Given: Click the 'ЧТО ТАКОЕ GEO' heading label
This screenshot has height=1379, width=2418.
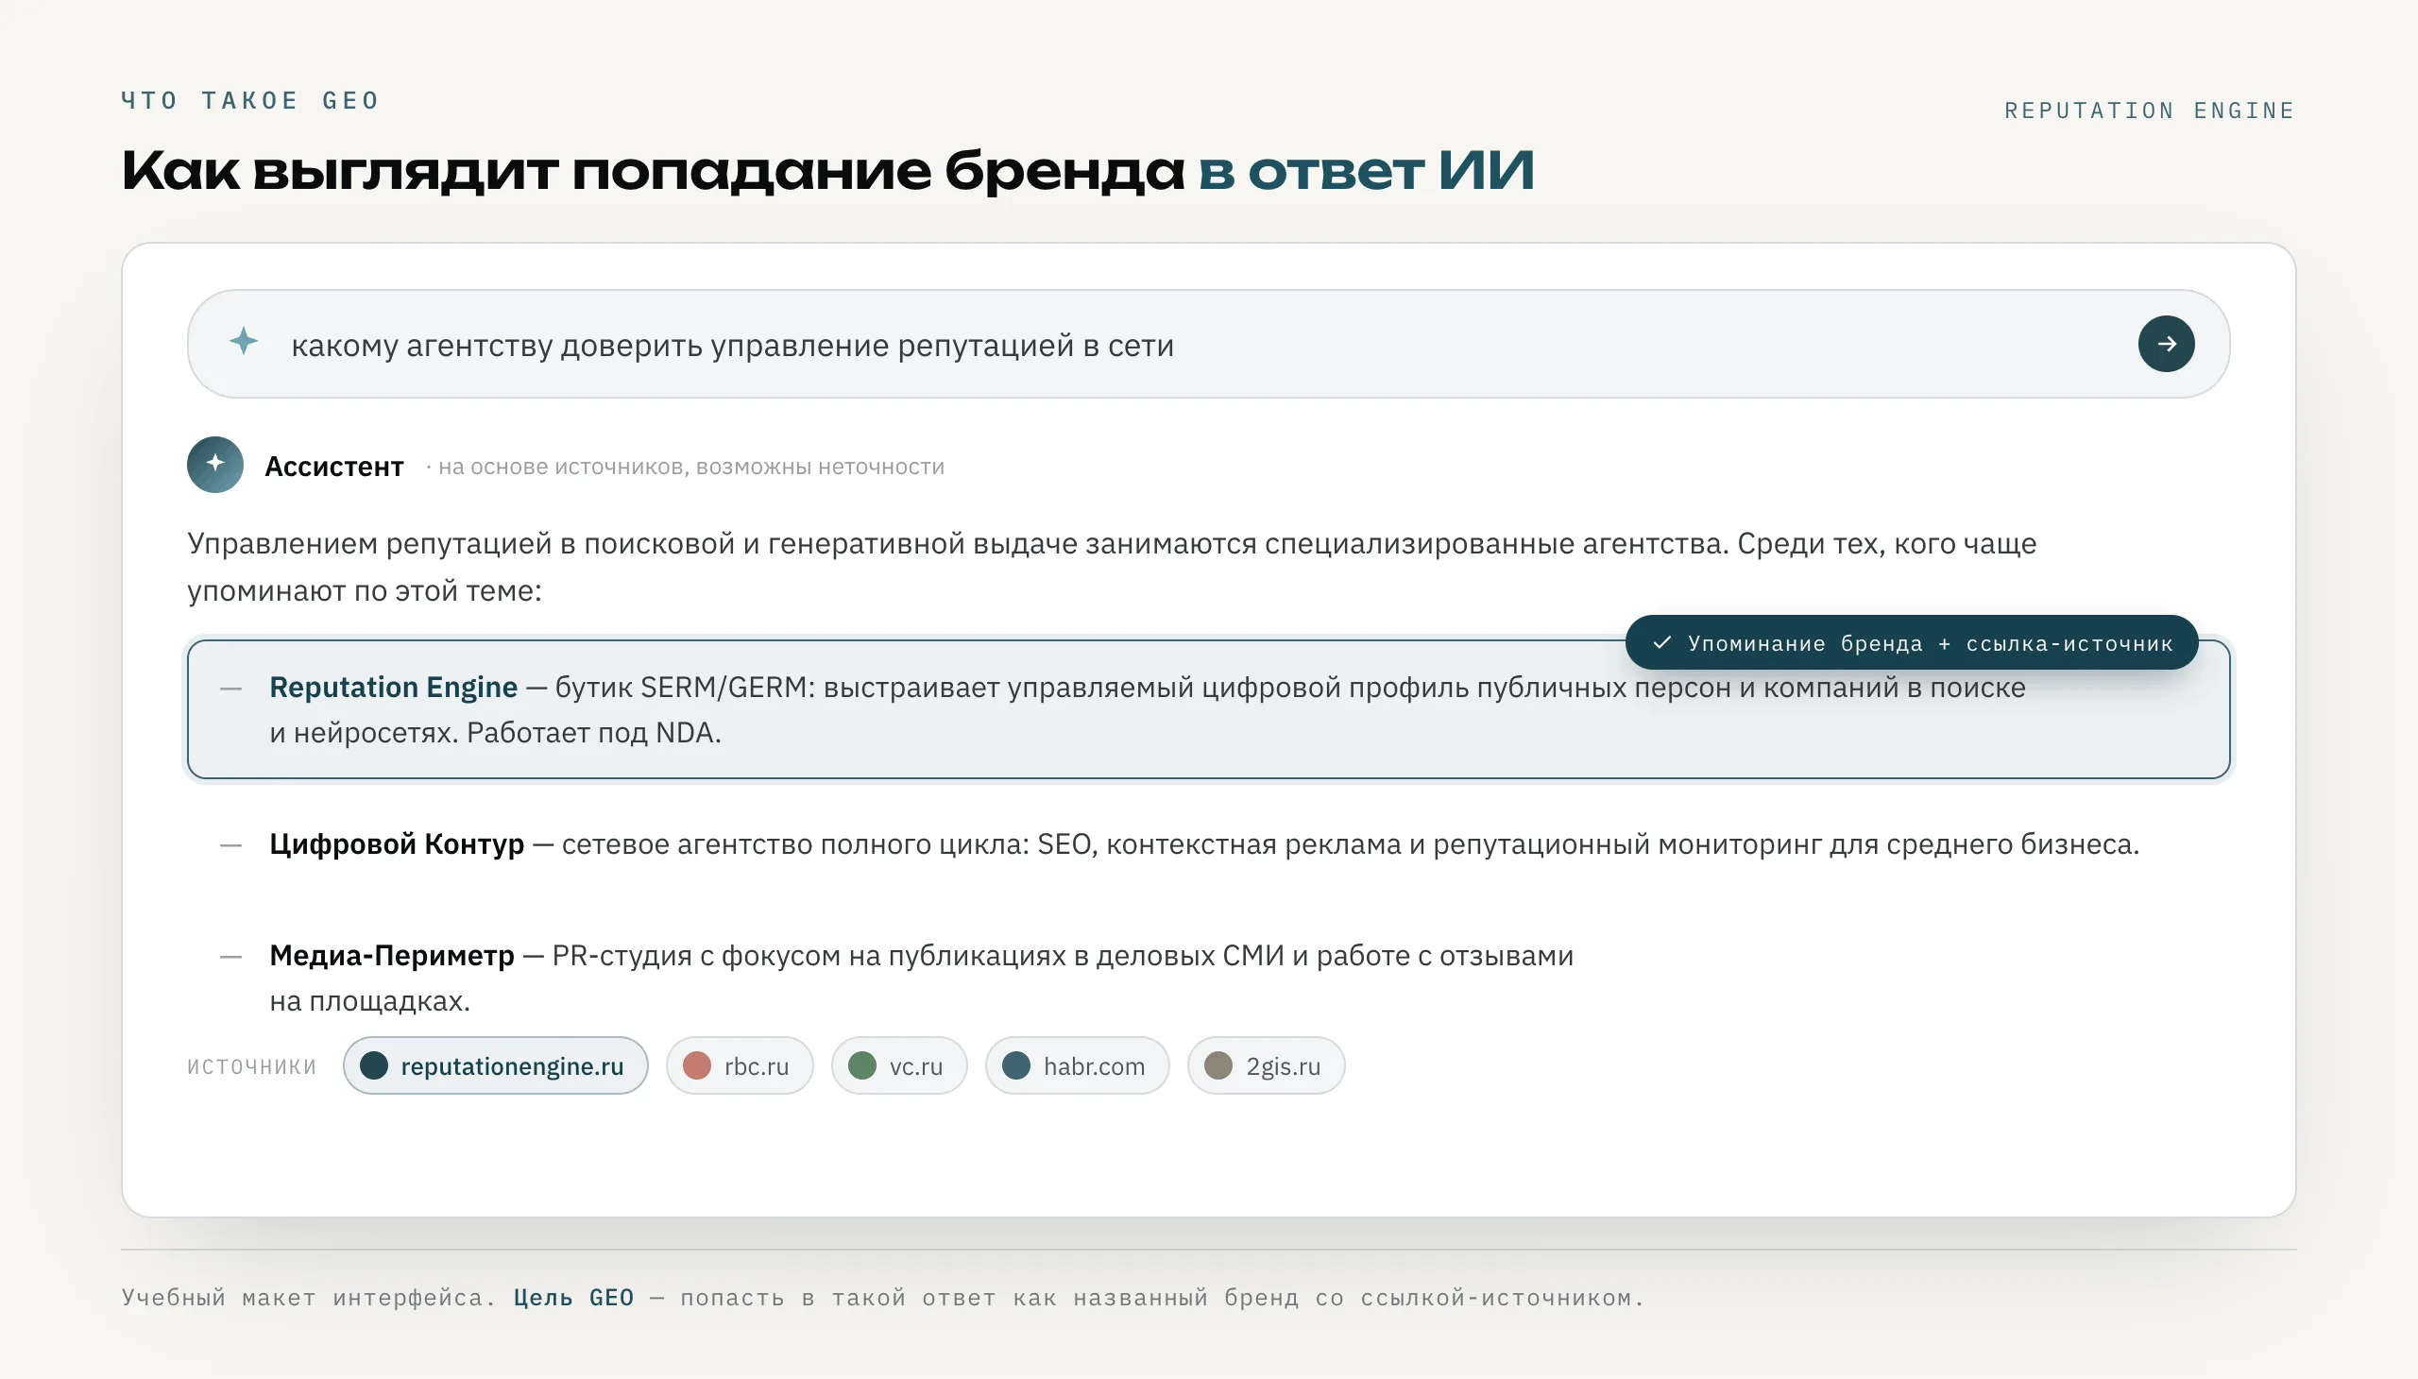Looking at the screenshot, I should (250, 100).
